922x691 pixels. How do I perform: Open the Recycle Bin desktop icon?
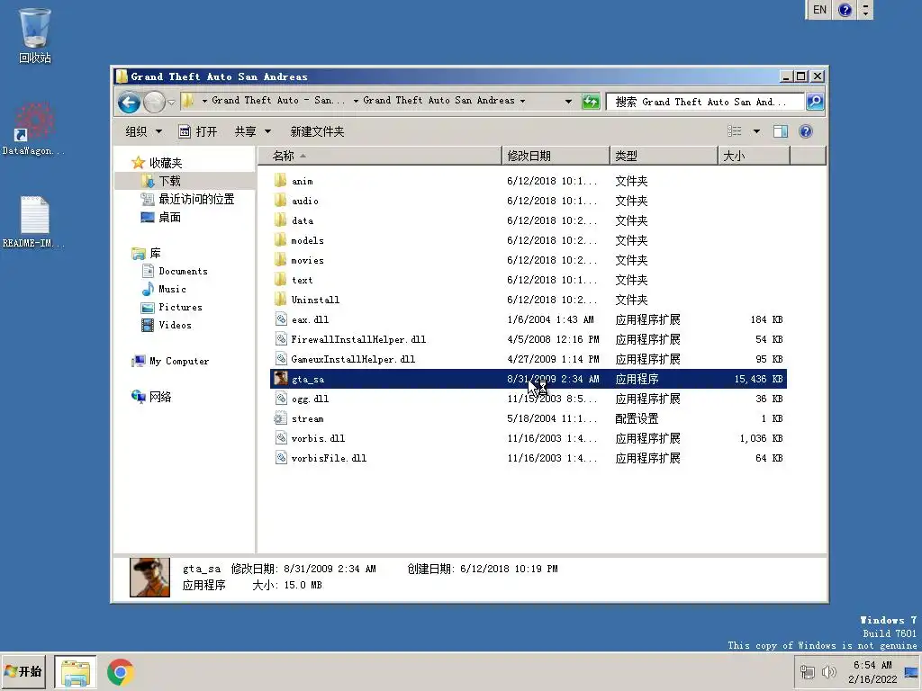[35, 35]
